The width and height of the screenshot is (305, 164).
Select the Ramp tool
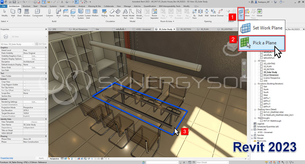[112, 13]
